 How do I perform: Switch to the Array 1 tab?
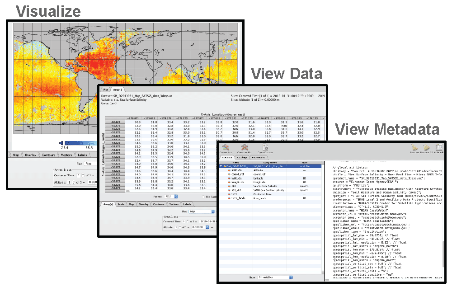118,90
